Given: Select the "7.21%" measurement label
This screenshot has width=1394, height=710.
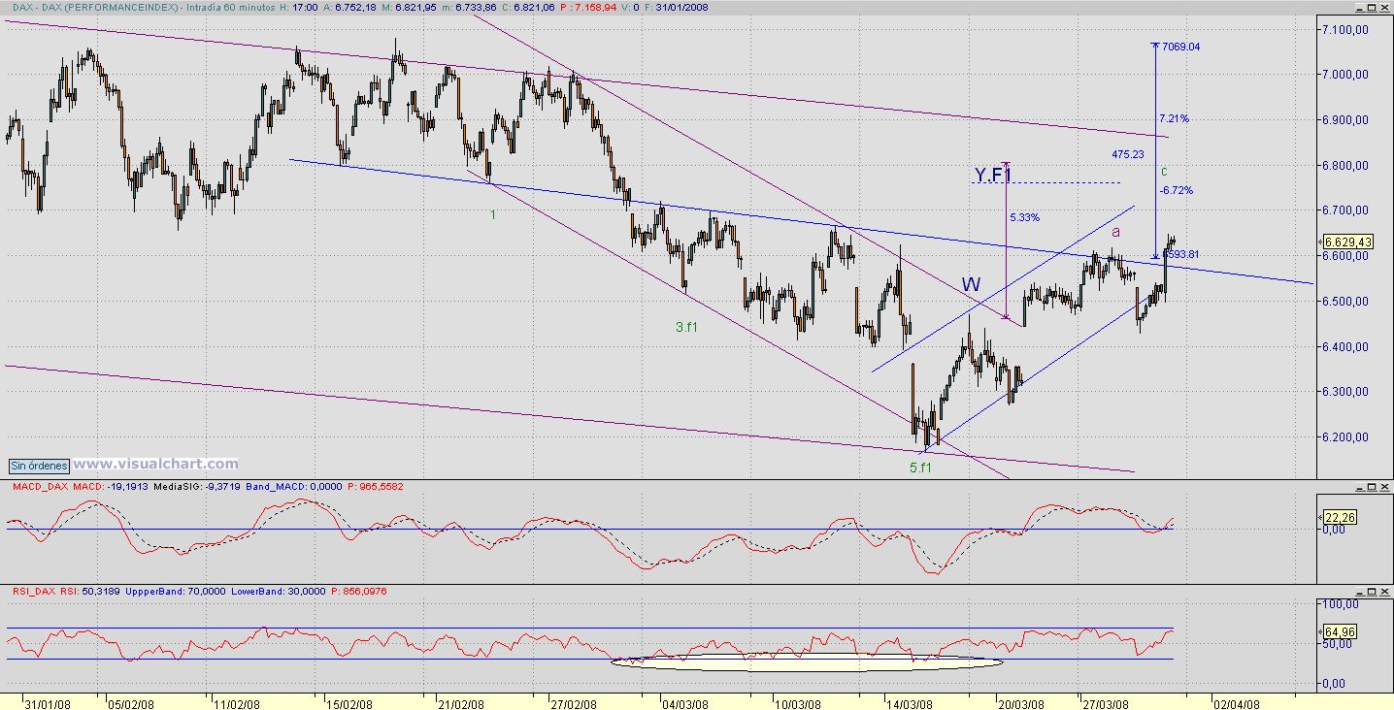Looking at the screenshot, I should pos(1174,118).
